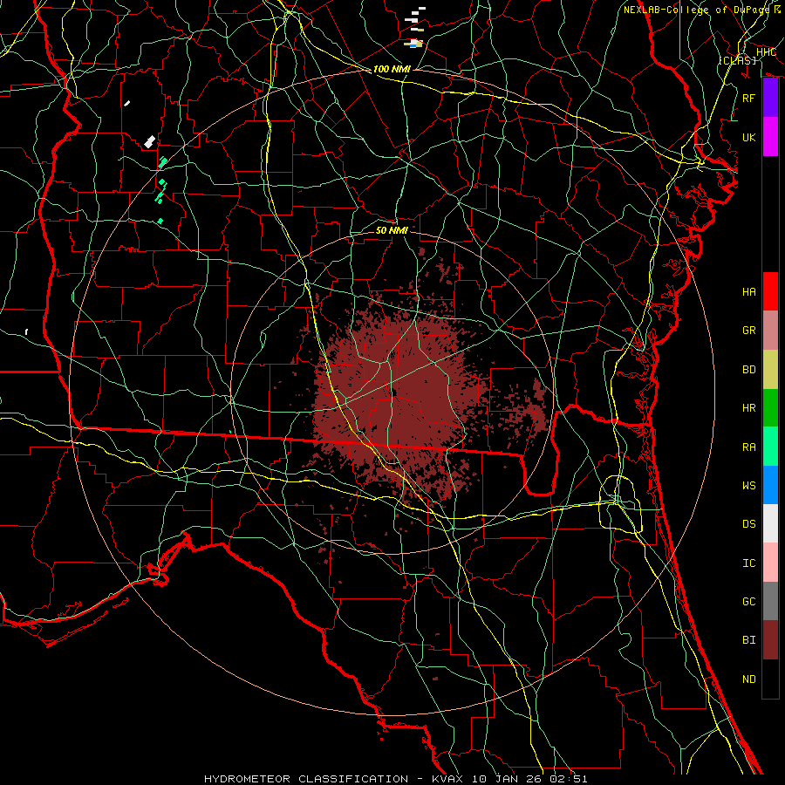Click the 'ND' legend label

tap(748, 679)
